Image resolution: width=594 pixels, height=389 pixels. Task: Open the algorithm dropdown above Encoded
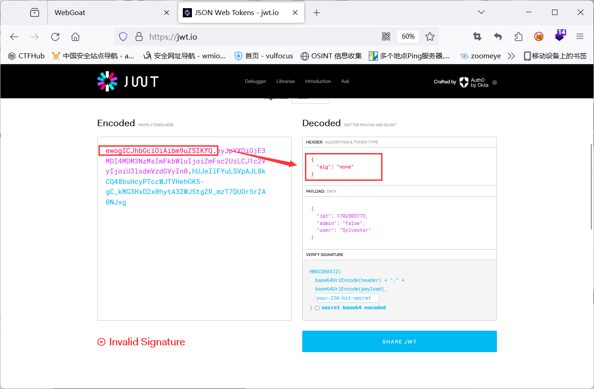pyautogui.click(x=310, y=99)
